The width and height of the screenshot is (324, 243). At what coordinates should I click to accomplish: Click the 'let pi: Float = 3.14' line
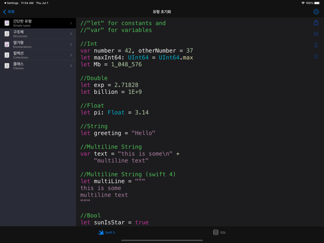coord(114,112)
